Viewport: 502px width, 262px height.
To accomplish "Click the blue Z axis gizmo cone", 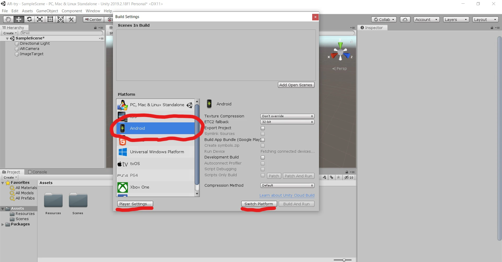I will (x=347, y=55).
